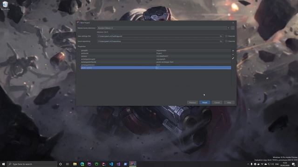Open the Windows Start menu

(x=3, y=164)
